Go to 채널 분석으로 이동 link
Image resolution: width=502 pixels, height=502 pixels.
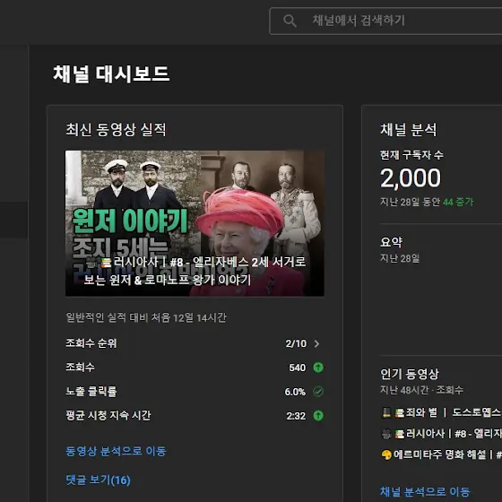point(425,492)
